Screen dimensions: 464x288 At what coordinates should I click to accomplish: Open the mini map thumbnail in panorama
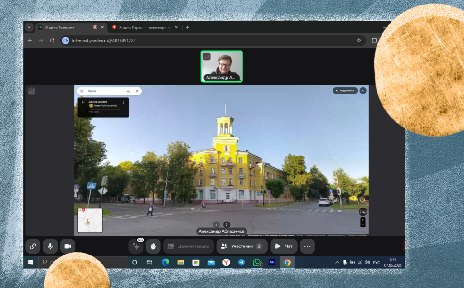pos(90,220)
